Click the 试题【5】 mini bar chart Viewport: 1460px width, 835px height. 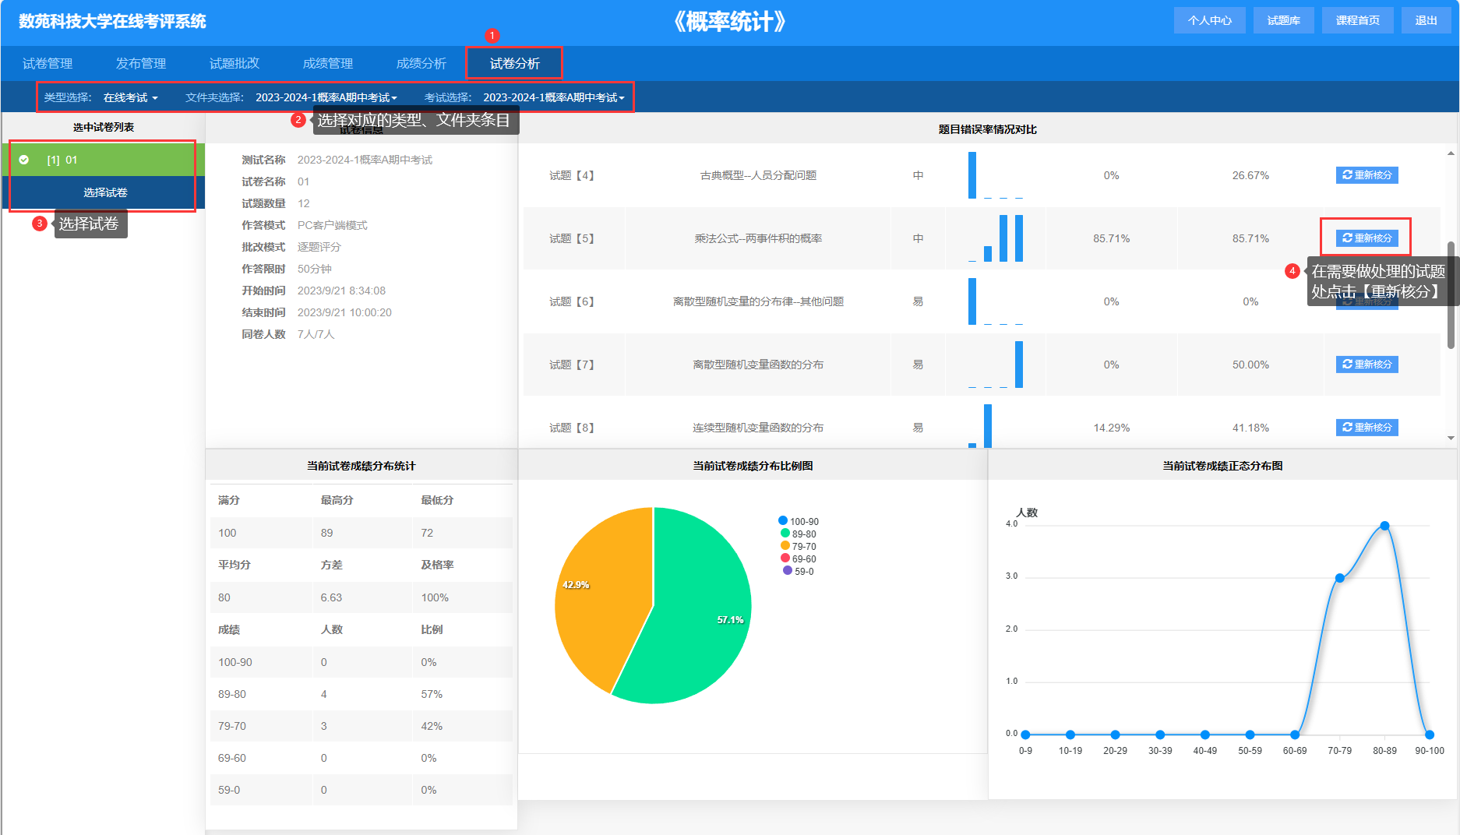(x=996, y=238)
